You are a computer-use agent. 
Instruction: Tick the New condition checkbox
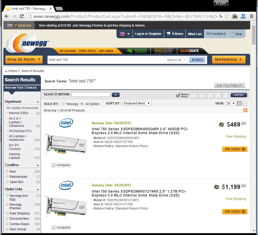tap(7, 171)
